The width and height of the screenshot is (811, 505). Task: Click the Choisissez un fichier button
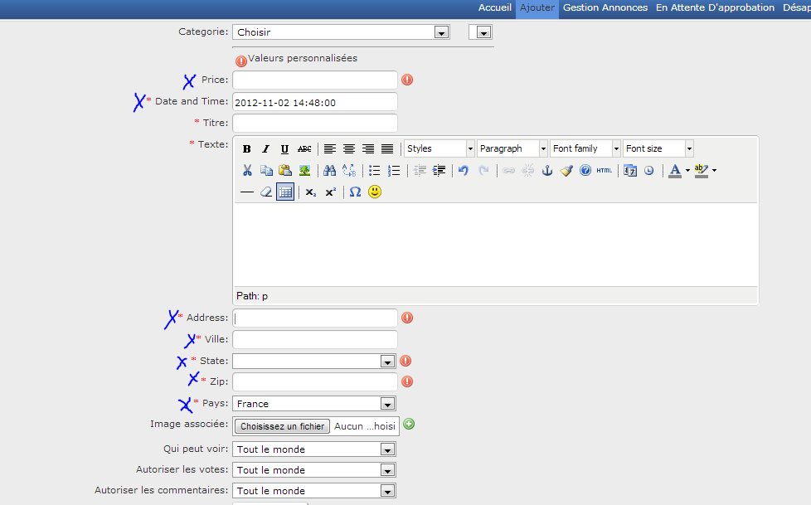282,426
